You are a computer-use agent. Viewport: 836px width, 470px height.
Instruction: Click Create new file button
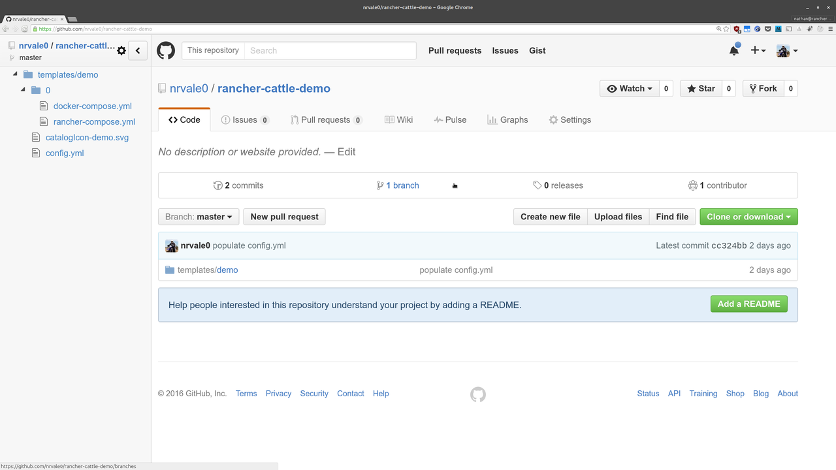550,217
